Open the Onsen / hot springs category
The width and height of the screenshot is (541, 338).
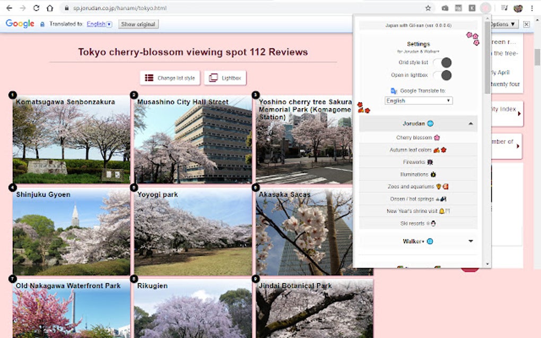pyautogui.click(x=418, y=199)
